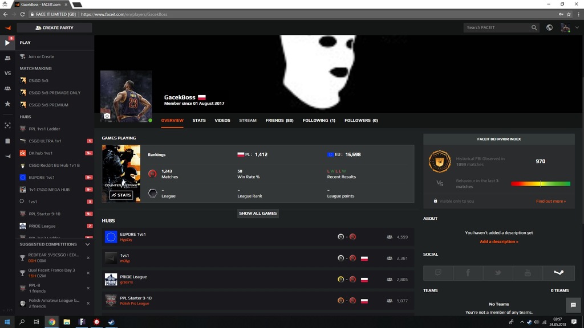
Task: Open File Explorer from the taskbar
Action: (x=67, y=322)
